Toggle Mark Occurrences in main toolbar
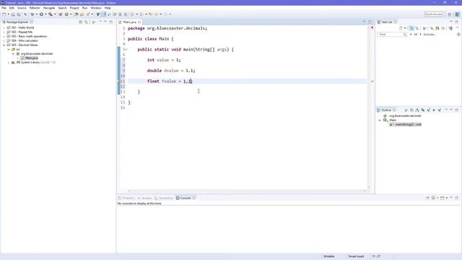This screenshot has height=260, width=462. click(x=103, y=14)
